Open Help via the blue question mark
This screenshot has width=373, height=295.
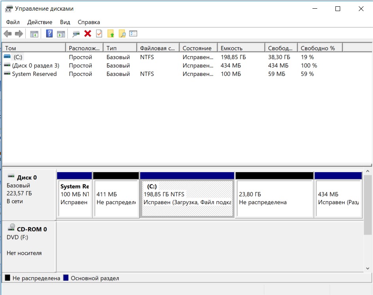click(x=49, y=34)
